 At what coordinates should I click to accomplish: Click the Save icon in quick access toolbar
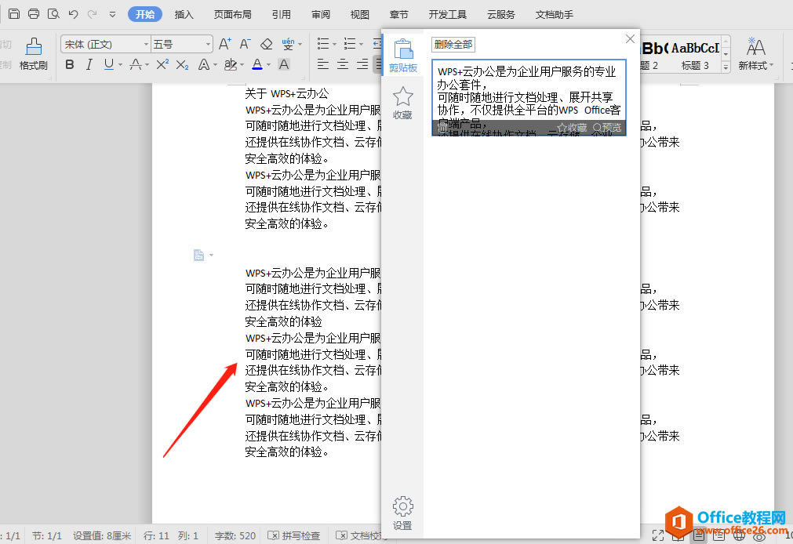click(14, 14)
